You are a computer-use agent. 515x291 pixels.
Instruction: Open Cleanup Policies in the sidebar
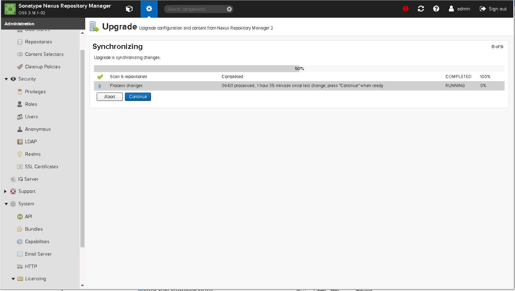[x=43, y=67]
